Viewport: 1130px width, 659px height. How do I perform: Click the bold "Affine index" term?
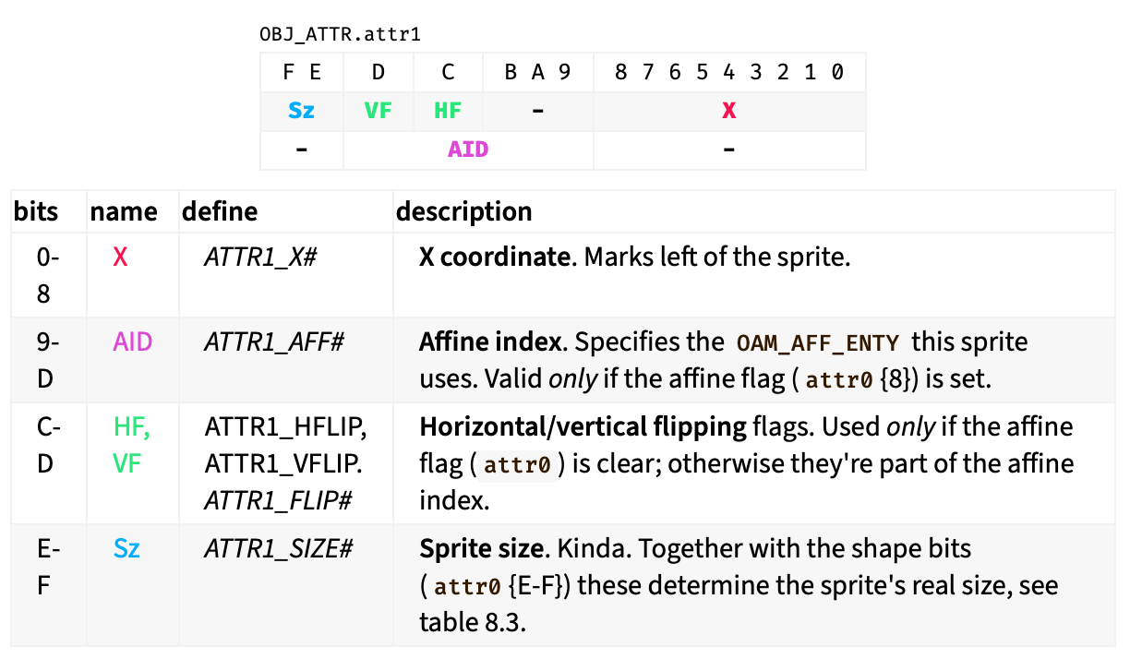tap(489, 342)
